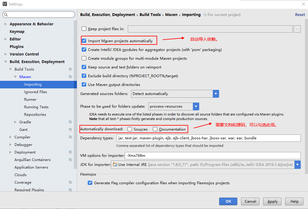Toggle Exclude build directory checkbox
The image size is (308, 209).
pos(84,76)
